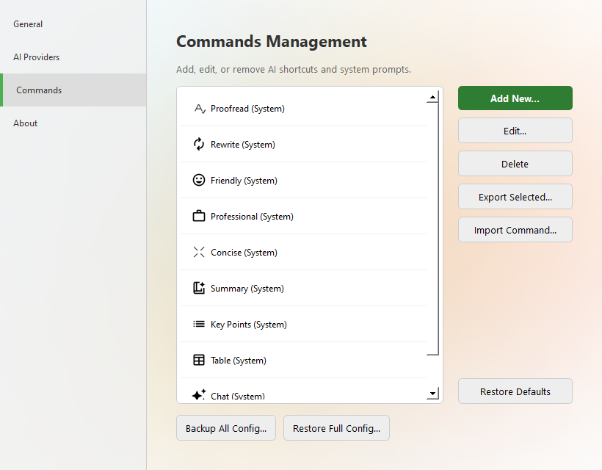Click the commands list scroll down arrow
The image size is (602, 470).
(x=432, y=393)
